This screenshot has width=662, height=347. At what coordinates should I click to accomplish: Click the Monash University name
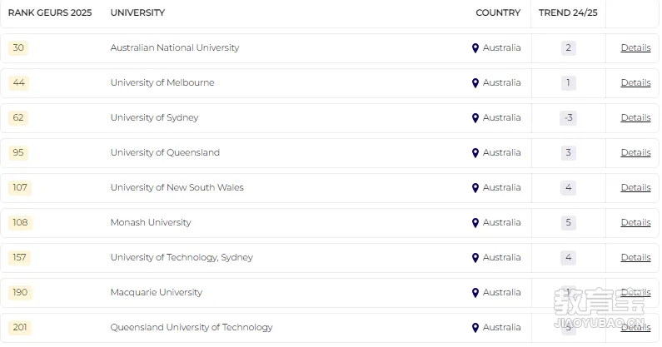pos(151,222)
